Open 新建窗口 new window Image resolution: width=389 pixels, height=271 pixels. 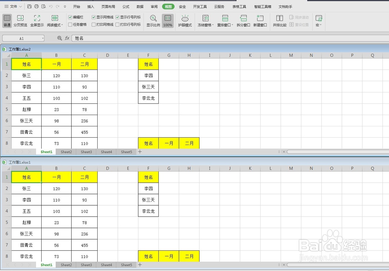coord(260,21)
